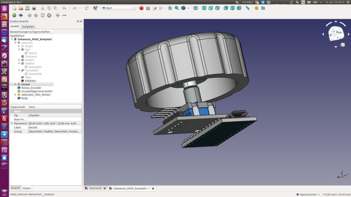Expand the Origin tree node
This screenshot has height=197, width=351.
point(19,46)
